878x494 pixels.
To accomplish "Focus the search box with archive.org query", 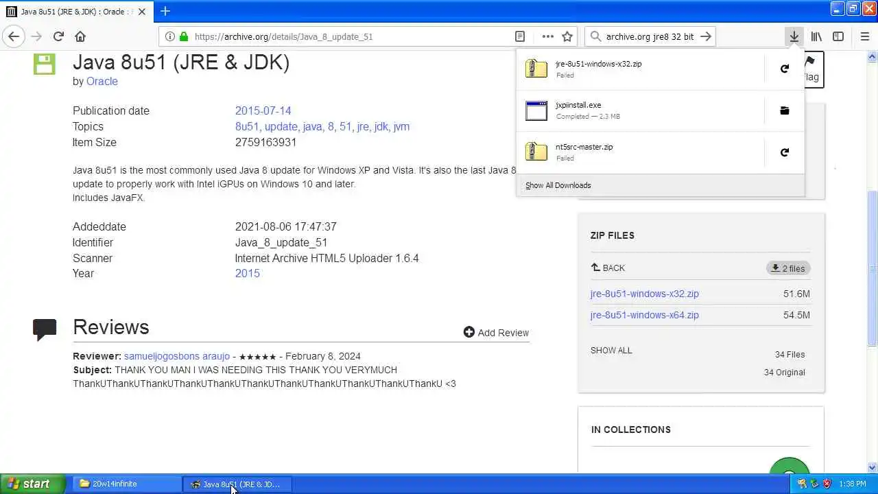I will tap(650, 36).
